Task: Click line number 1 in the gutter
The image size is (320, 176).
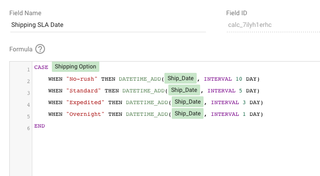Action: pos(28,70)
